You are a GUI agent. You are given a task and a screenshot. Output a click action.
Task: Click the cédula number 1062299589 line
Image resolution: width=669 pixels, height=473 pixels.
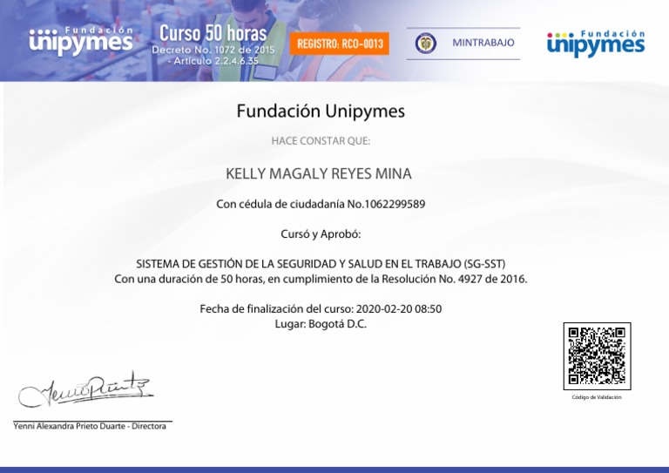[x=321, y=205]
